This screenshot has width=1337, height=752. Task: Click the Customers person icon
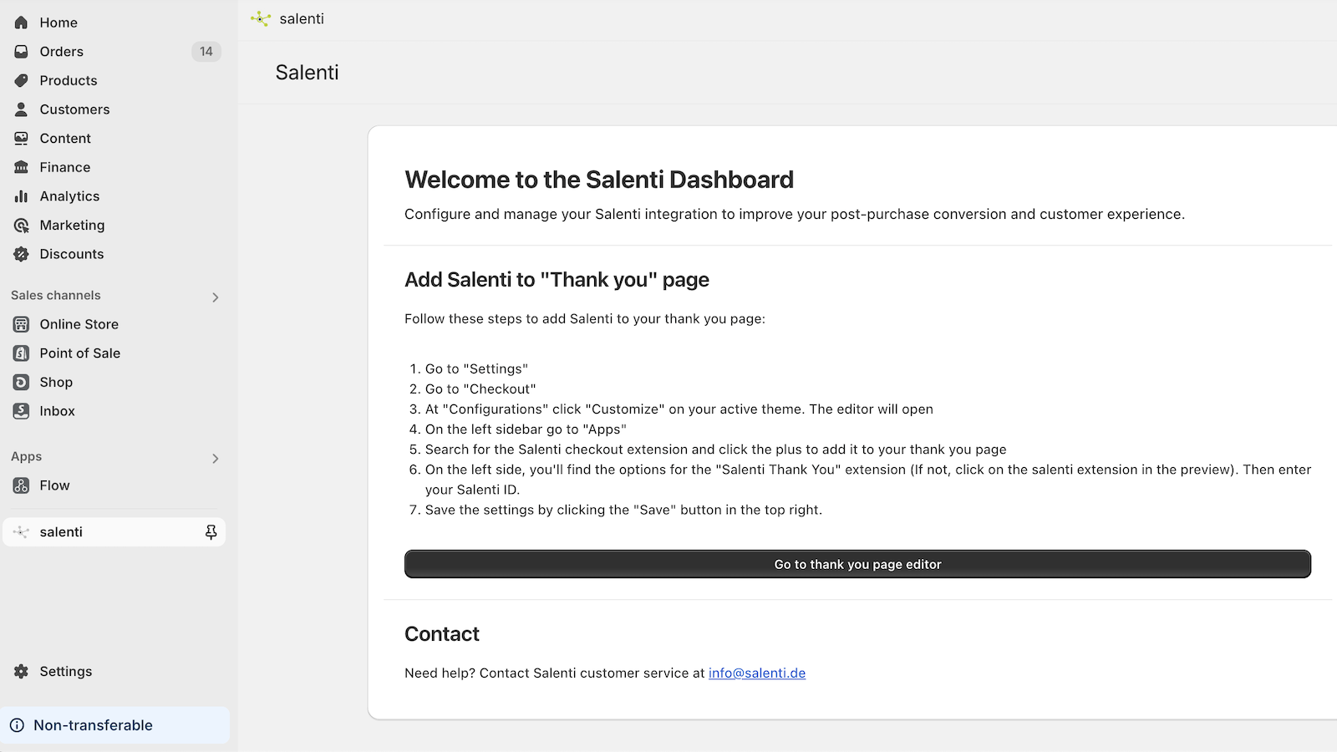[x=22, y=109]
